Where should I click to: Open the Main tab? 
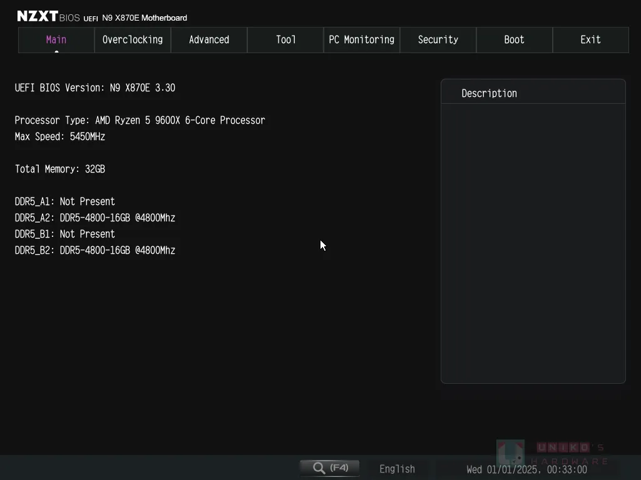[x=56, y=40]
